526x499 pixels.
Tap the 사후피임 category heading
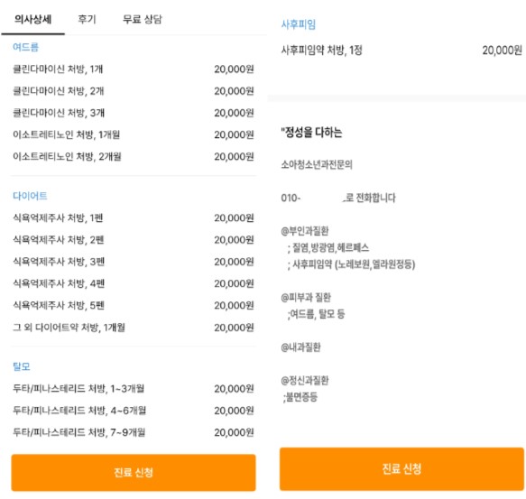299,24
